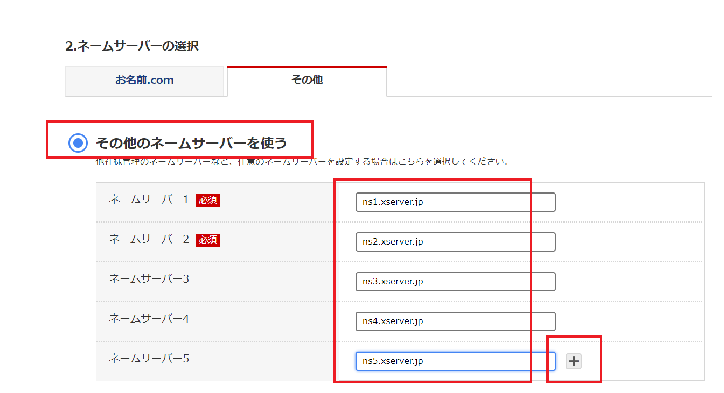Switch to the お名前.com tab

click(144, 81)
